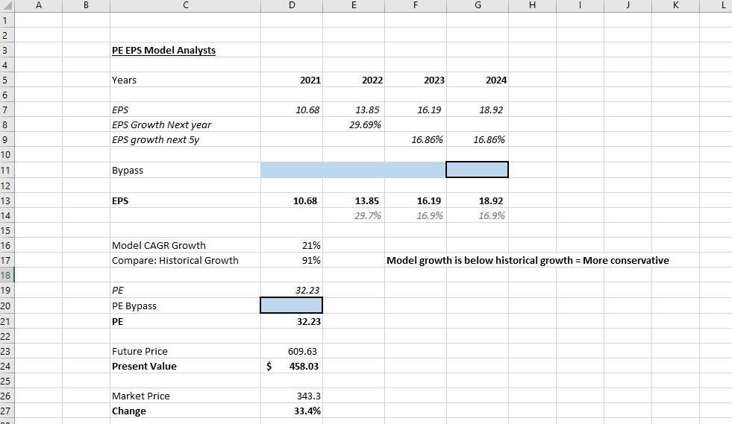Select column H header
This screenshot has width=732, height=424.
coord(532,6)
